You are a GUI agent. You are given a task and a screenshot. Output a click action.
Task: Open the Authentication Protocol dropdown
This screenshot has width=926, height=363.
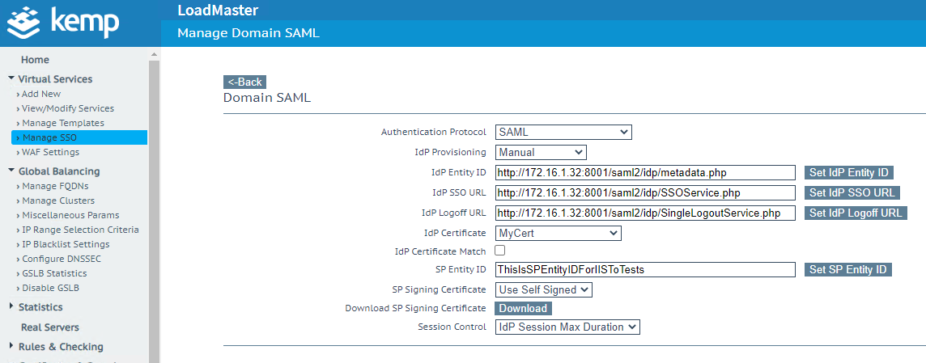coord(563,132)
